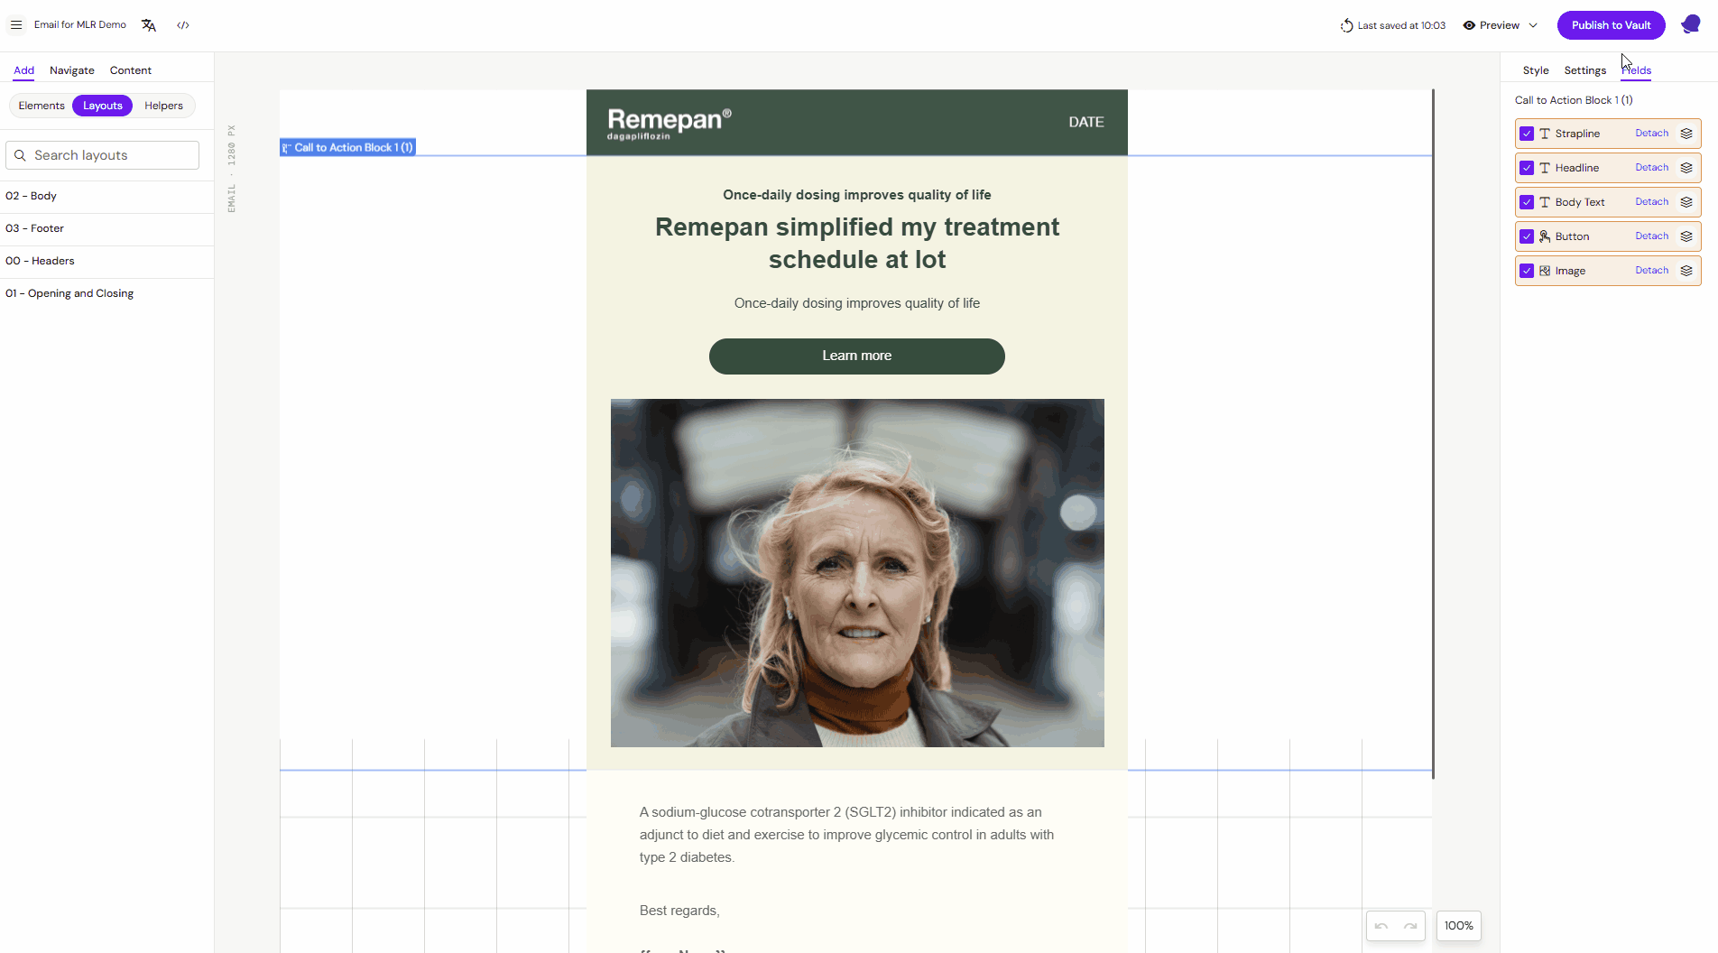Disable the Body Text checkbox
The width and height of the screenshot is (1718, 953).
1527,202
